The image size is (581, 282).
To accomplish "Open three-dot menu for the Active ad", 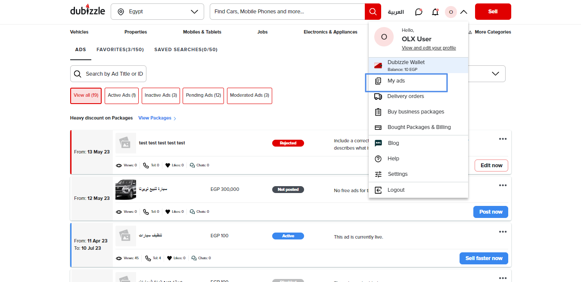I will pos(502,232).
